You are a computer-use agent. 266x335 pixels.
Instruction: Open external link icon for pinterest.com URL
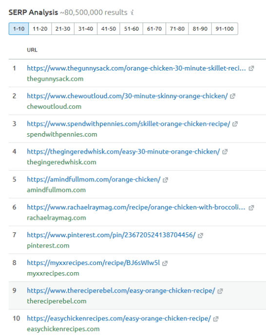point(200,235)
